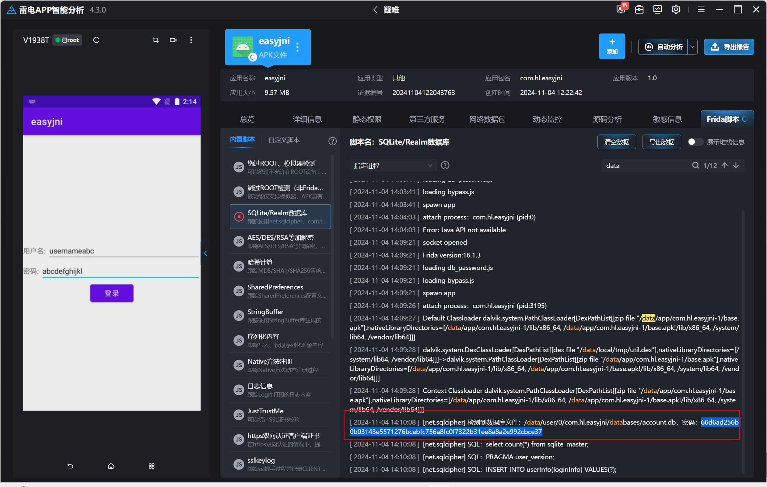Open settings gear in title bar
The image size is (767, 487).
coord(676,9)
